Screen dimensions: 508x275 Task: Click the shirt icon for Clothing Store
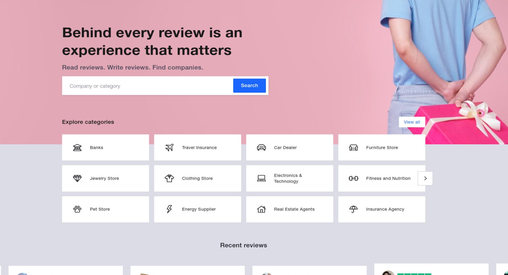click(x=169, y=178)
